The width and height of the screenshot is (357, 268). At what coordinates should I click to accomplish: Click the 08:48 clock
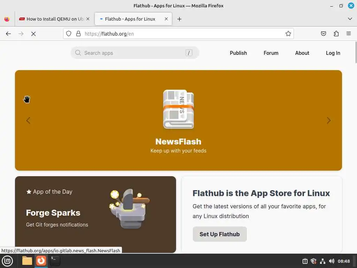pyautogui.click(x=343, y=261)
